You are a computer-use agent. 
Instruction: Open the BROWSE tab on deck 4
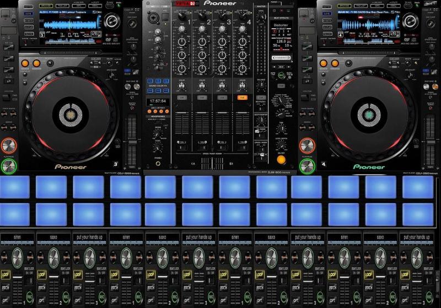[345, 6]
